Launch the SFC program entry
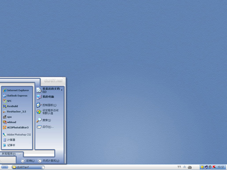This screenshot has width=227, height=170. coord(7,101)
